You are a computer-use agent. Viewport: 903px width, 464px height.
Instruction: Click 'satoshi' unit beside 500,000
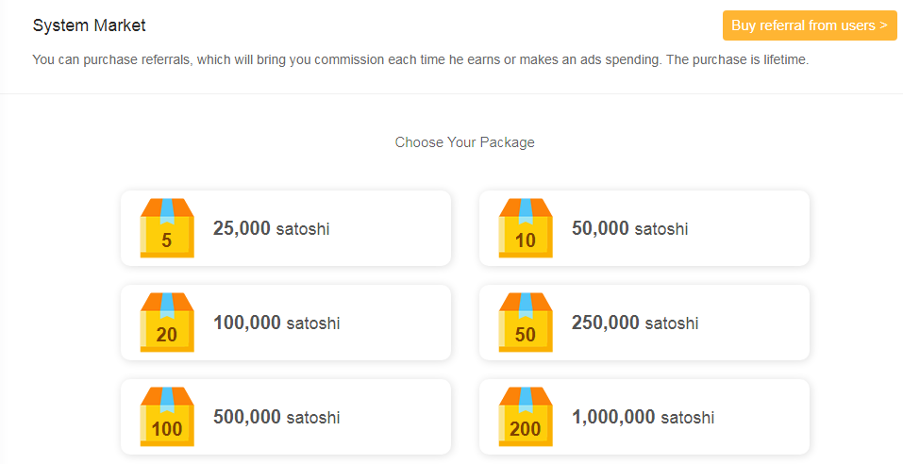313,418
